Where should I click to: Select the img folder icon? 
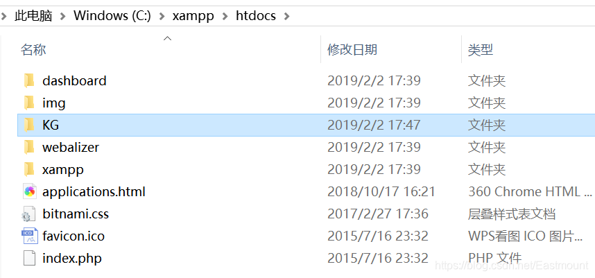point(29,103)
